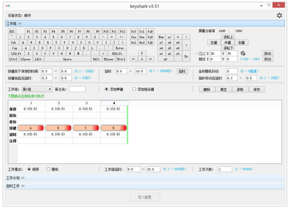This screenshot has height=208, width=288.
Task: Focus the 坐标随机抖动 input field
Action: [232, 71]
